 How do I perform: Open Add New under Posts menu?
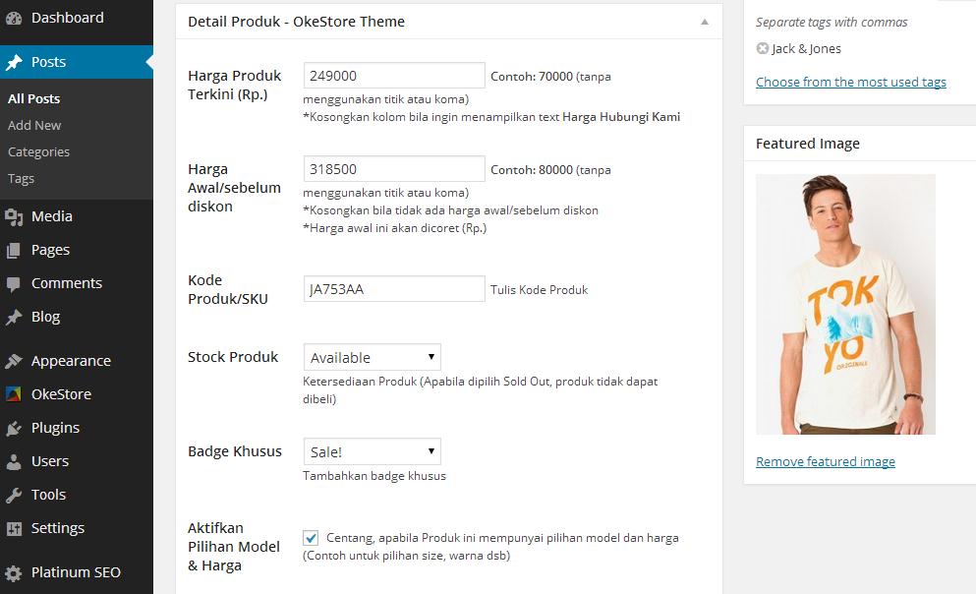34,125
